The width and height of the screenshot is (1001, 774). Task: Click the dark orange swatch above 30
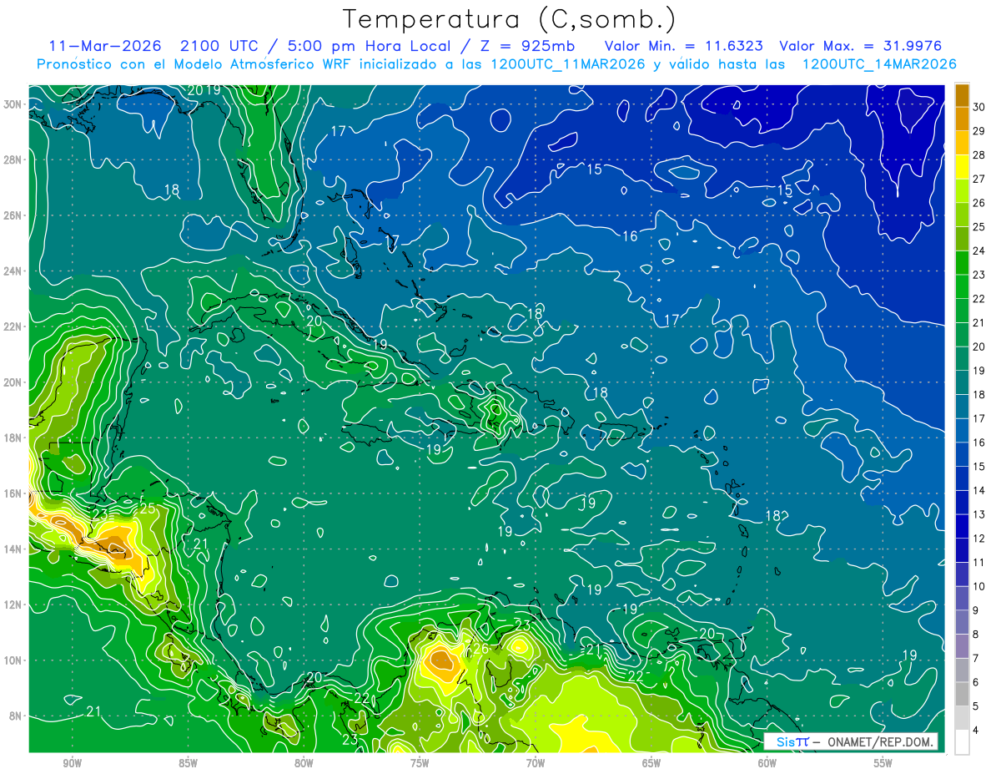(x=962, y=94)
